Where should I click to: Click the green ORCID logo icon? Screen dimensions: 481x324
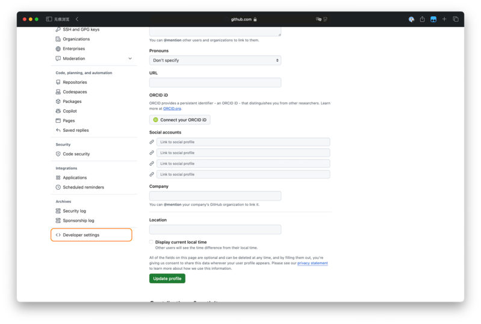click(x=155, y=120)
